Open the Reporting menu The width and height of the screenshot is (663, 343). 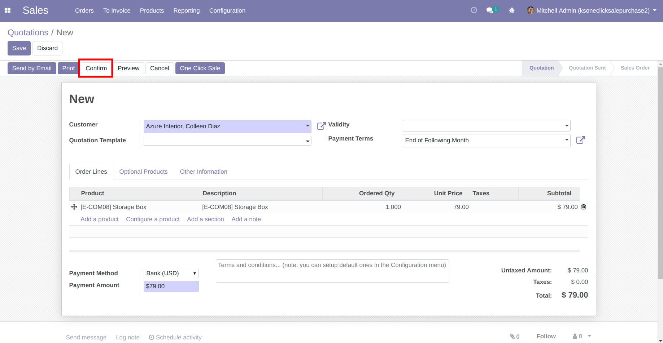(x=186, y=10)
